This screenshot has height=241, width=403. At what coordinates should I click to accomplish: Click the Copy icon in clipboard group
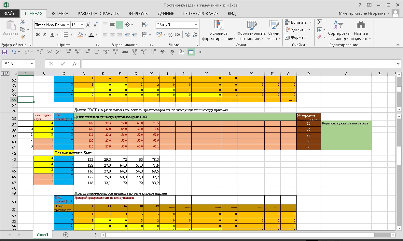tap(23, 30)
